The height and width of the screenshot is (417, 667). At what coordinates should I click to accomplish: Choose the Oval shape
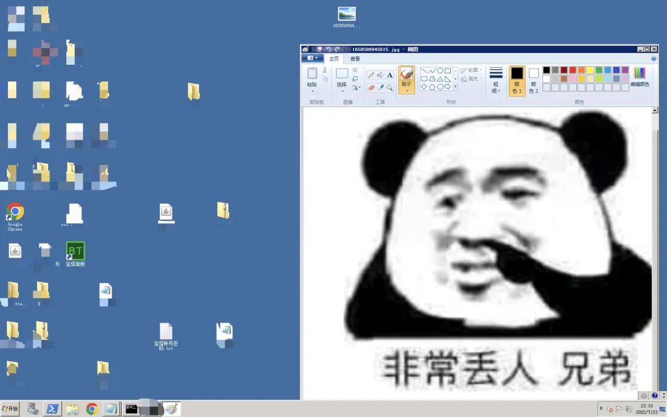click(440, 70)
